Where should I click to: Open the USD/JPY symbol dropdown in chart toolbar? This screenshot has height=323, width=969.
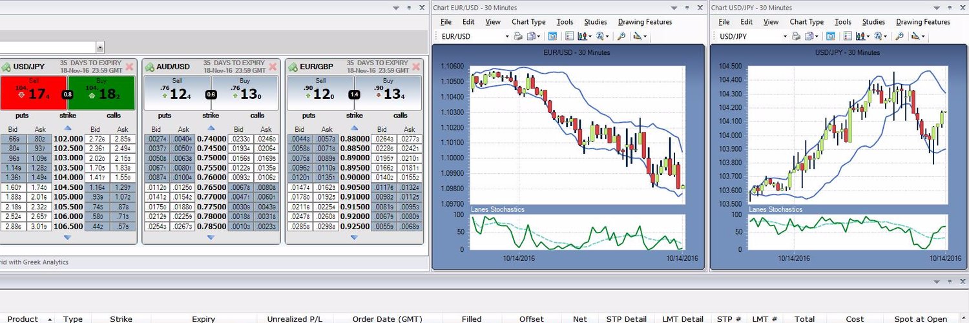click(785, 36)
